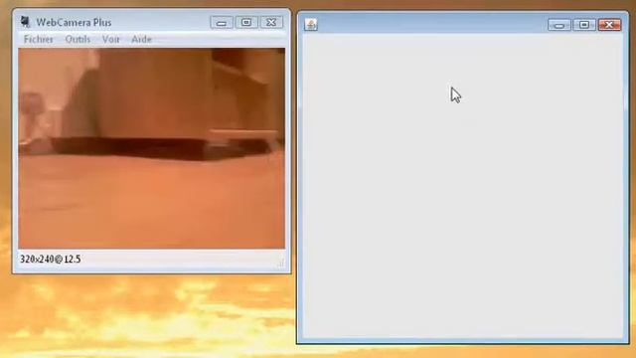Click the 320x240@12.5 status bar text

pyautogui.click(x=51, y=259)
